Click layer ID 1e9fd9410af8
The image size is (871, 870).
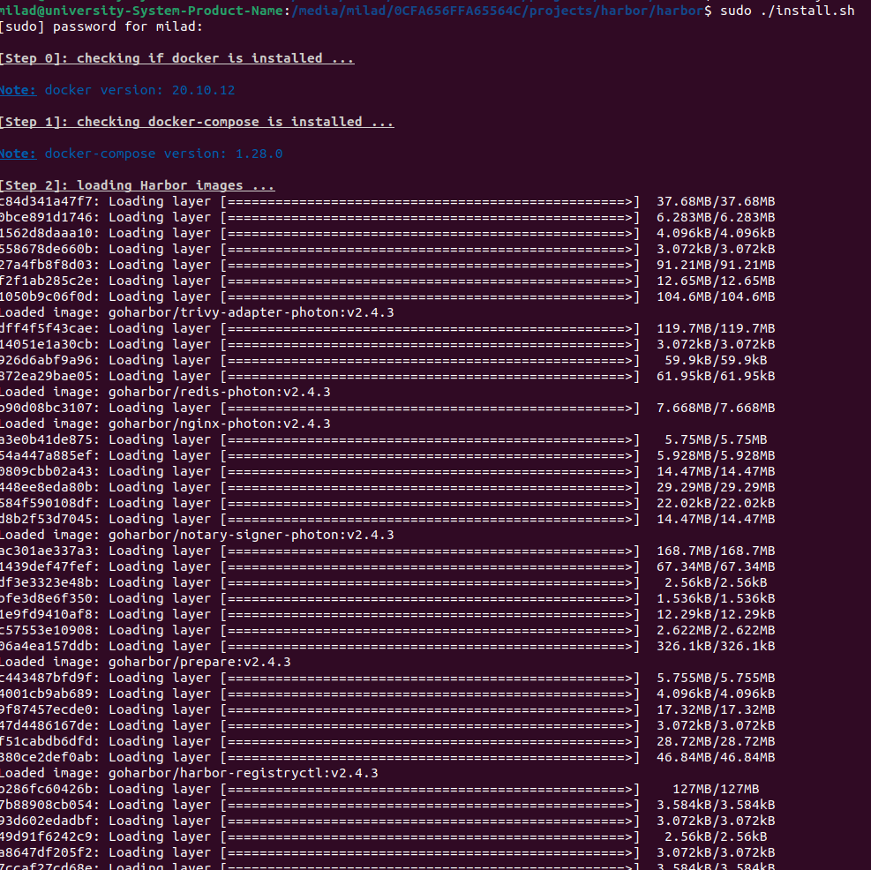tap(48, 614)
